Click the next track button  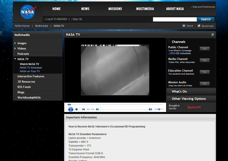click(x=97, y=109)
